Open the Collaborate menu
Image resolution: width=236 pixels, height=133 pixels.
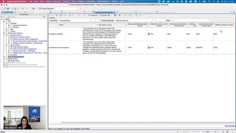click(x=91, y=1)
